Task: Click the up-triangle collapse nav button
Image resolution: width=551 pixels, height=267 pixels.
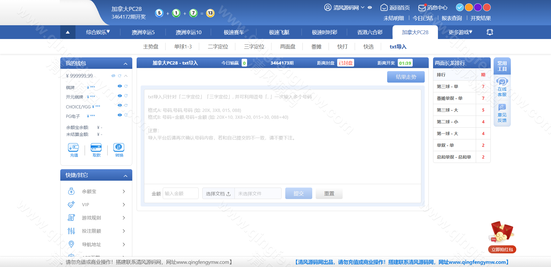Action: (x=68, y=32)
